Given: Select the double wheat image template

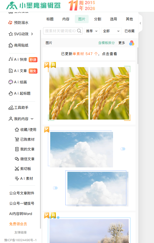Looking at the screenshot, I should point(89,93).
